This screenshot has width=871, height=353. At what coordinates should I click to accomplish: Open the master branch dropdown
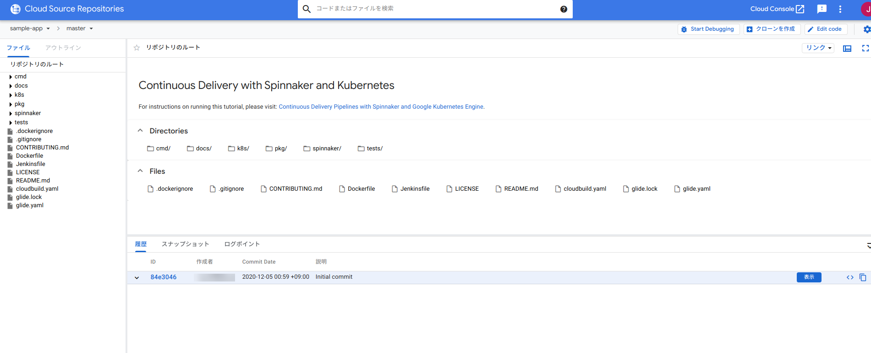tap(80, 28)
